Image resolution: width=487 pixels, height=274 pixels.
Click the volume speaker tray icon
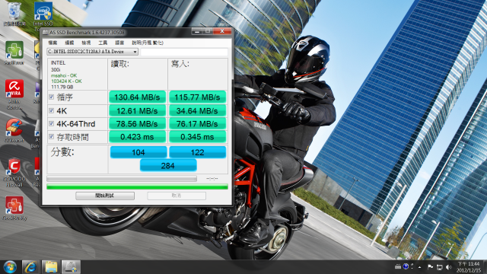(448, 267)
